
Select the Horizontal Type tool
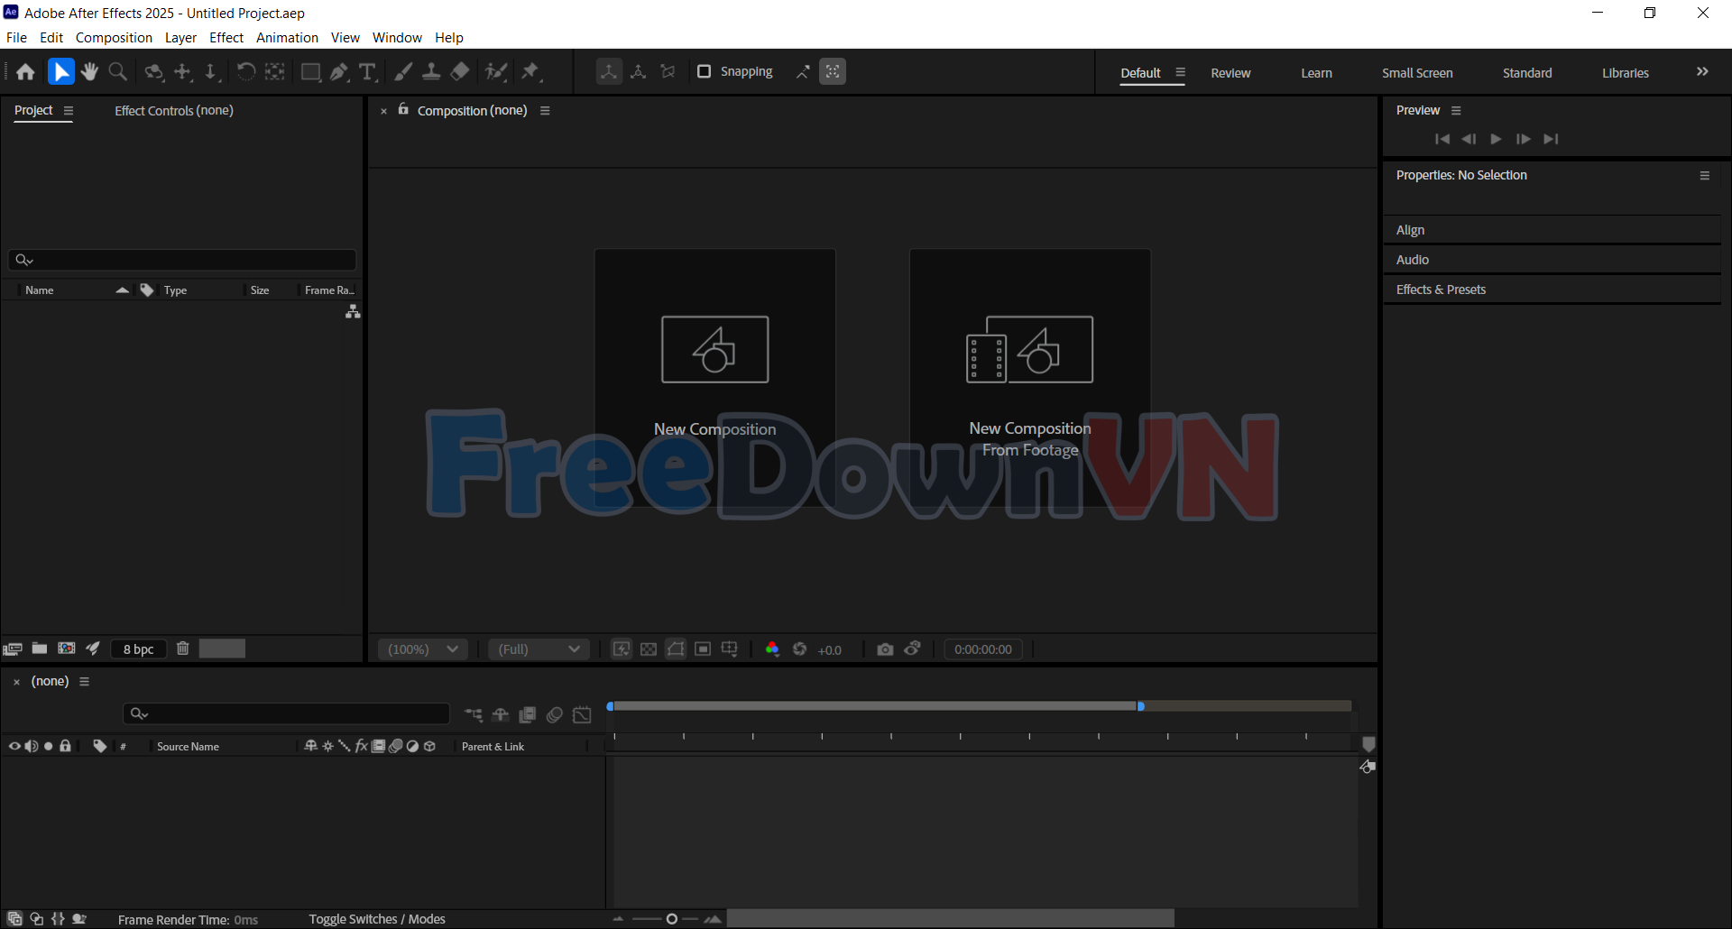[x=367, y=72]
